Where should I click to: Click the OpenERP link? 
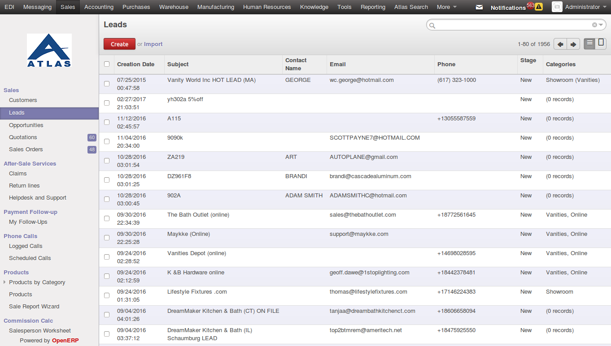(x=65, y=341)
